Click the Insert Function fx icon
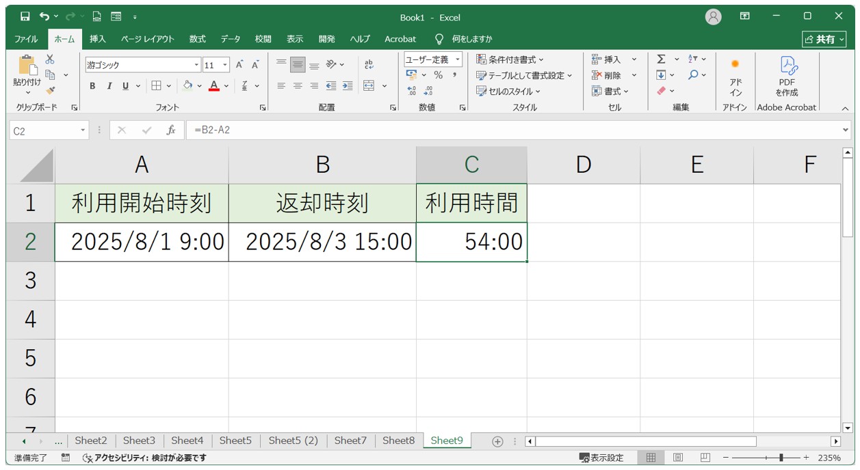The height and width of the screenshot is (470, 860). (x=171, y=130)
